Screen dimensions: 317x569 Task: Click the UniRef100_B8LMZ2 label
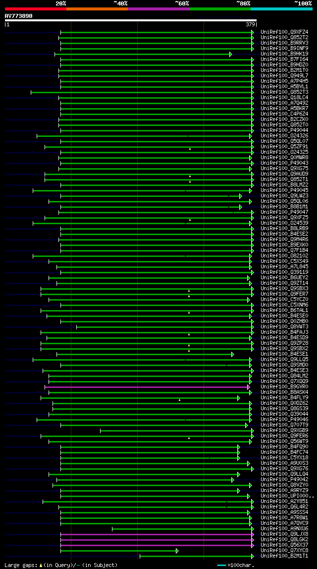[284, 185]
